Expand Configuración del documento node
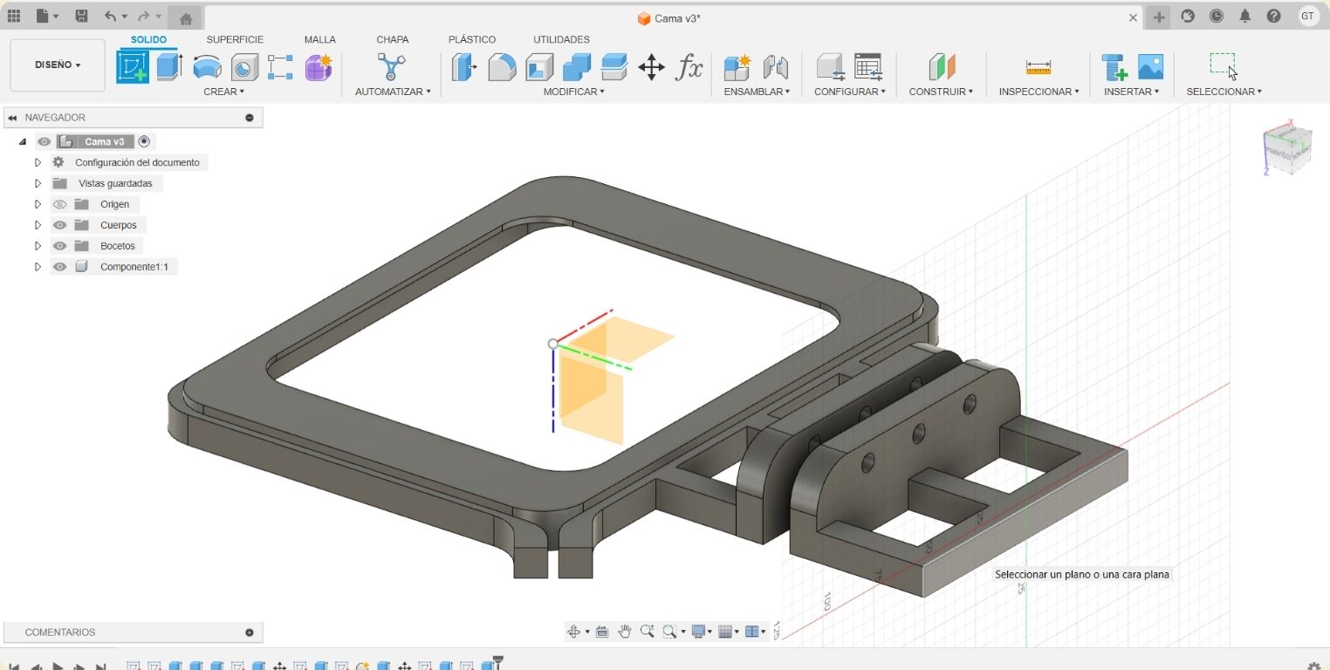This screenshot has height=670, width=1330. 38,162
